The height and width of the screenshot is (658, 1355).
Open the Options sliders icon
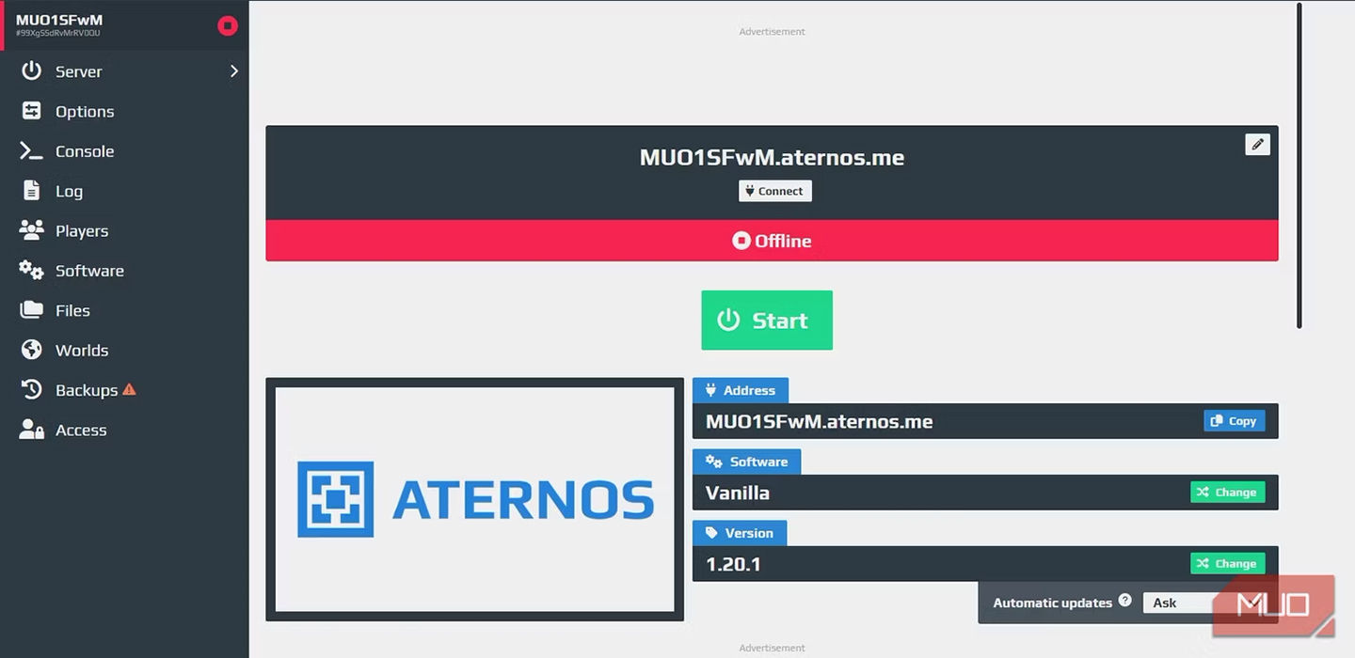32,111
